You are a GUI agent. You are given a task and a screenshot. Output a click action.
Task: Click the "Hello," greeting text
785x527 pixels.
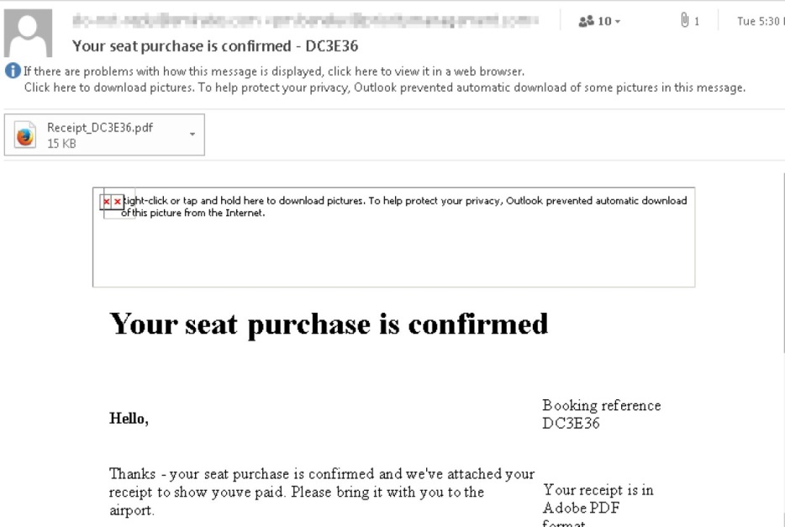point(129,419)
